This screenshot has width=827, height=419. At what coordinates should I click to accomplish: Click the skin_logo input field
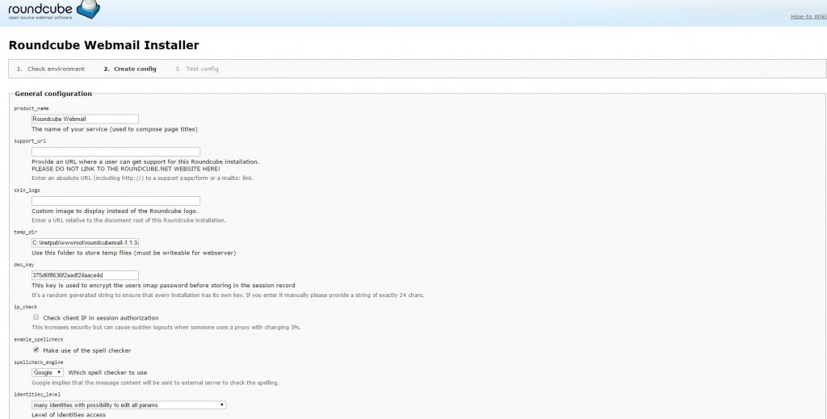pos(115,201)
